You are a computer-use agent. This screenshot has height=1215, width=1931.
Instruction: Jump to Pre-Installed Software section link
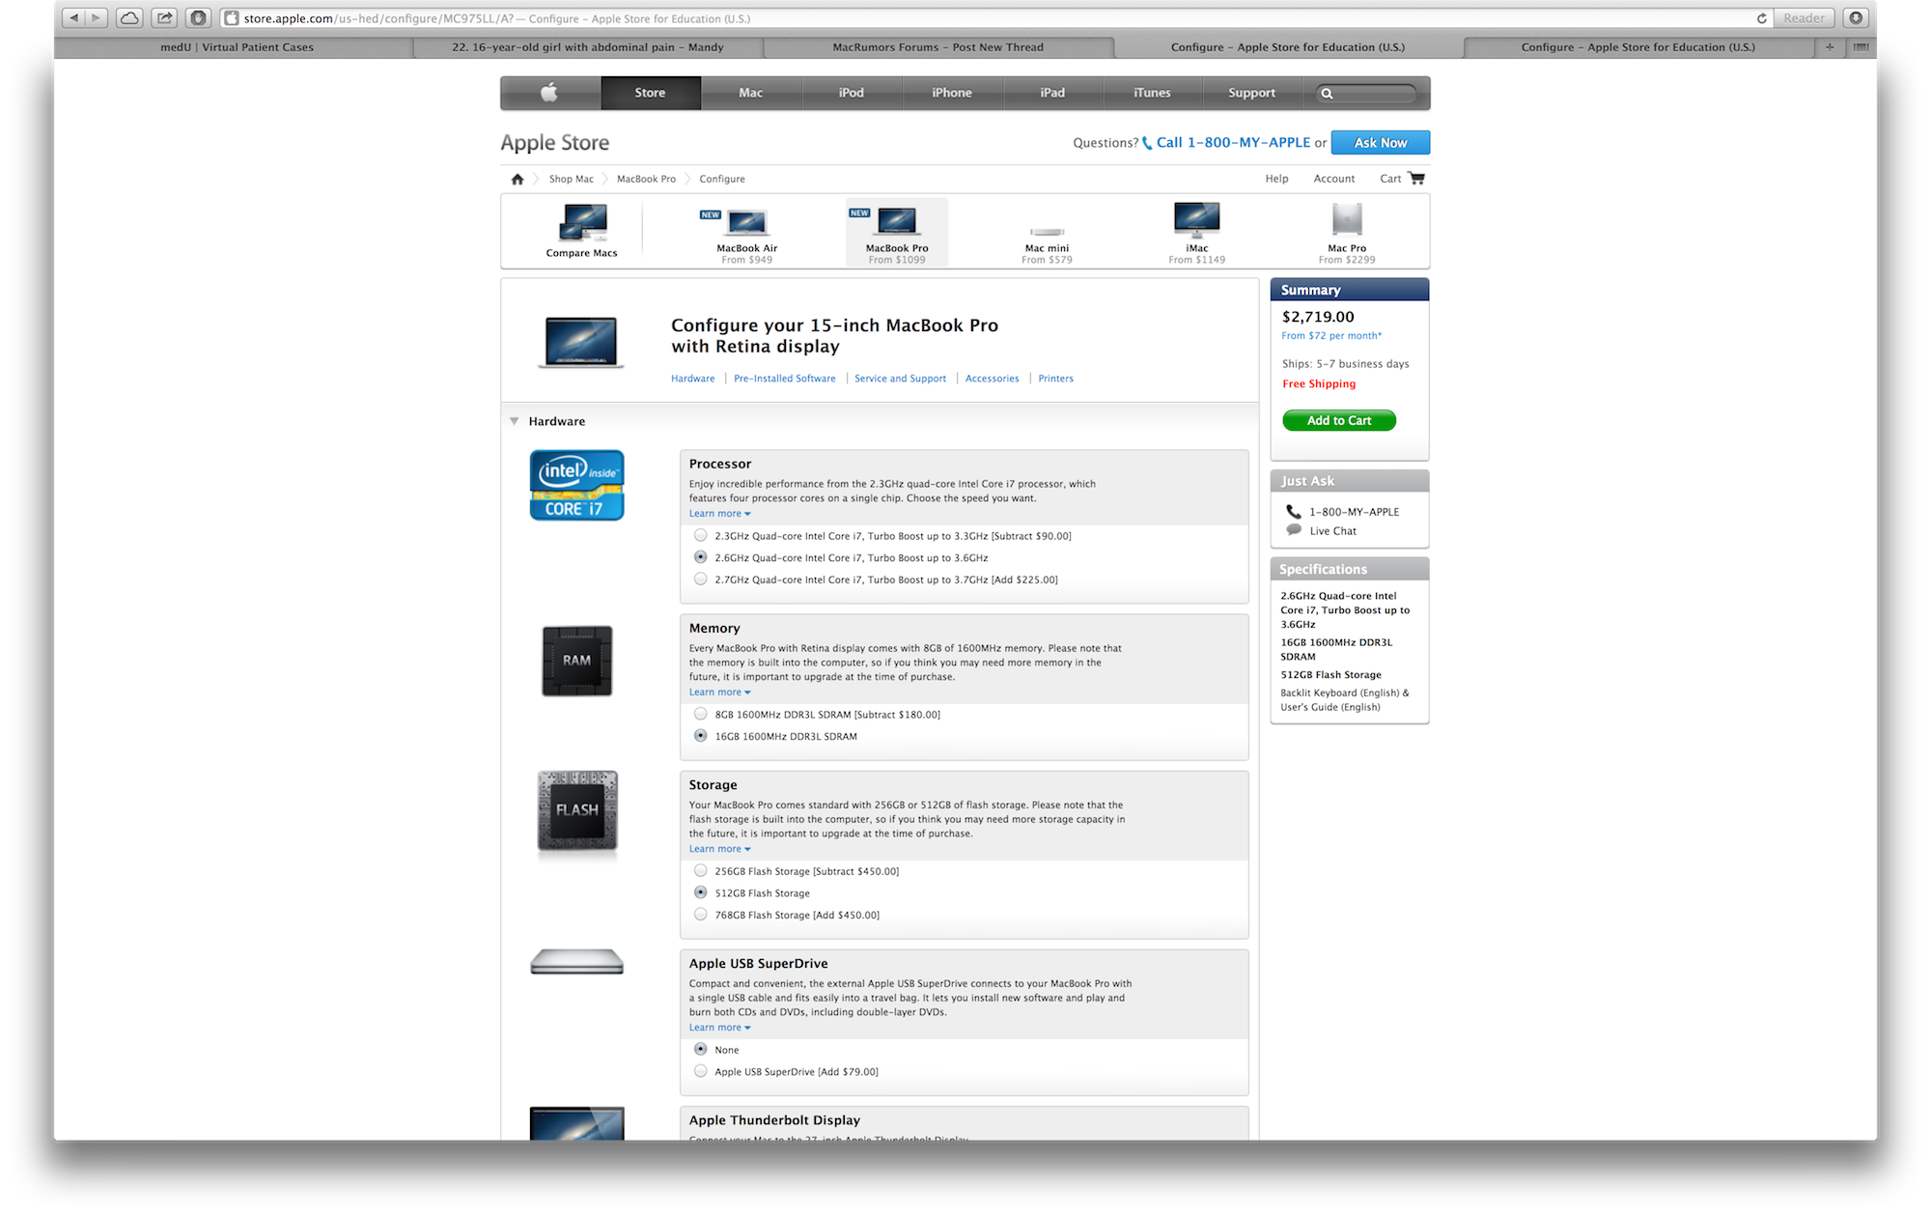pos(784,379)
